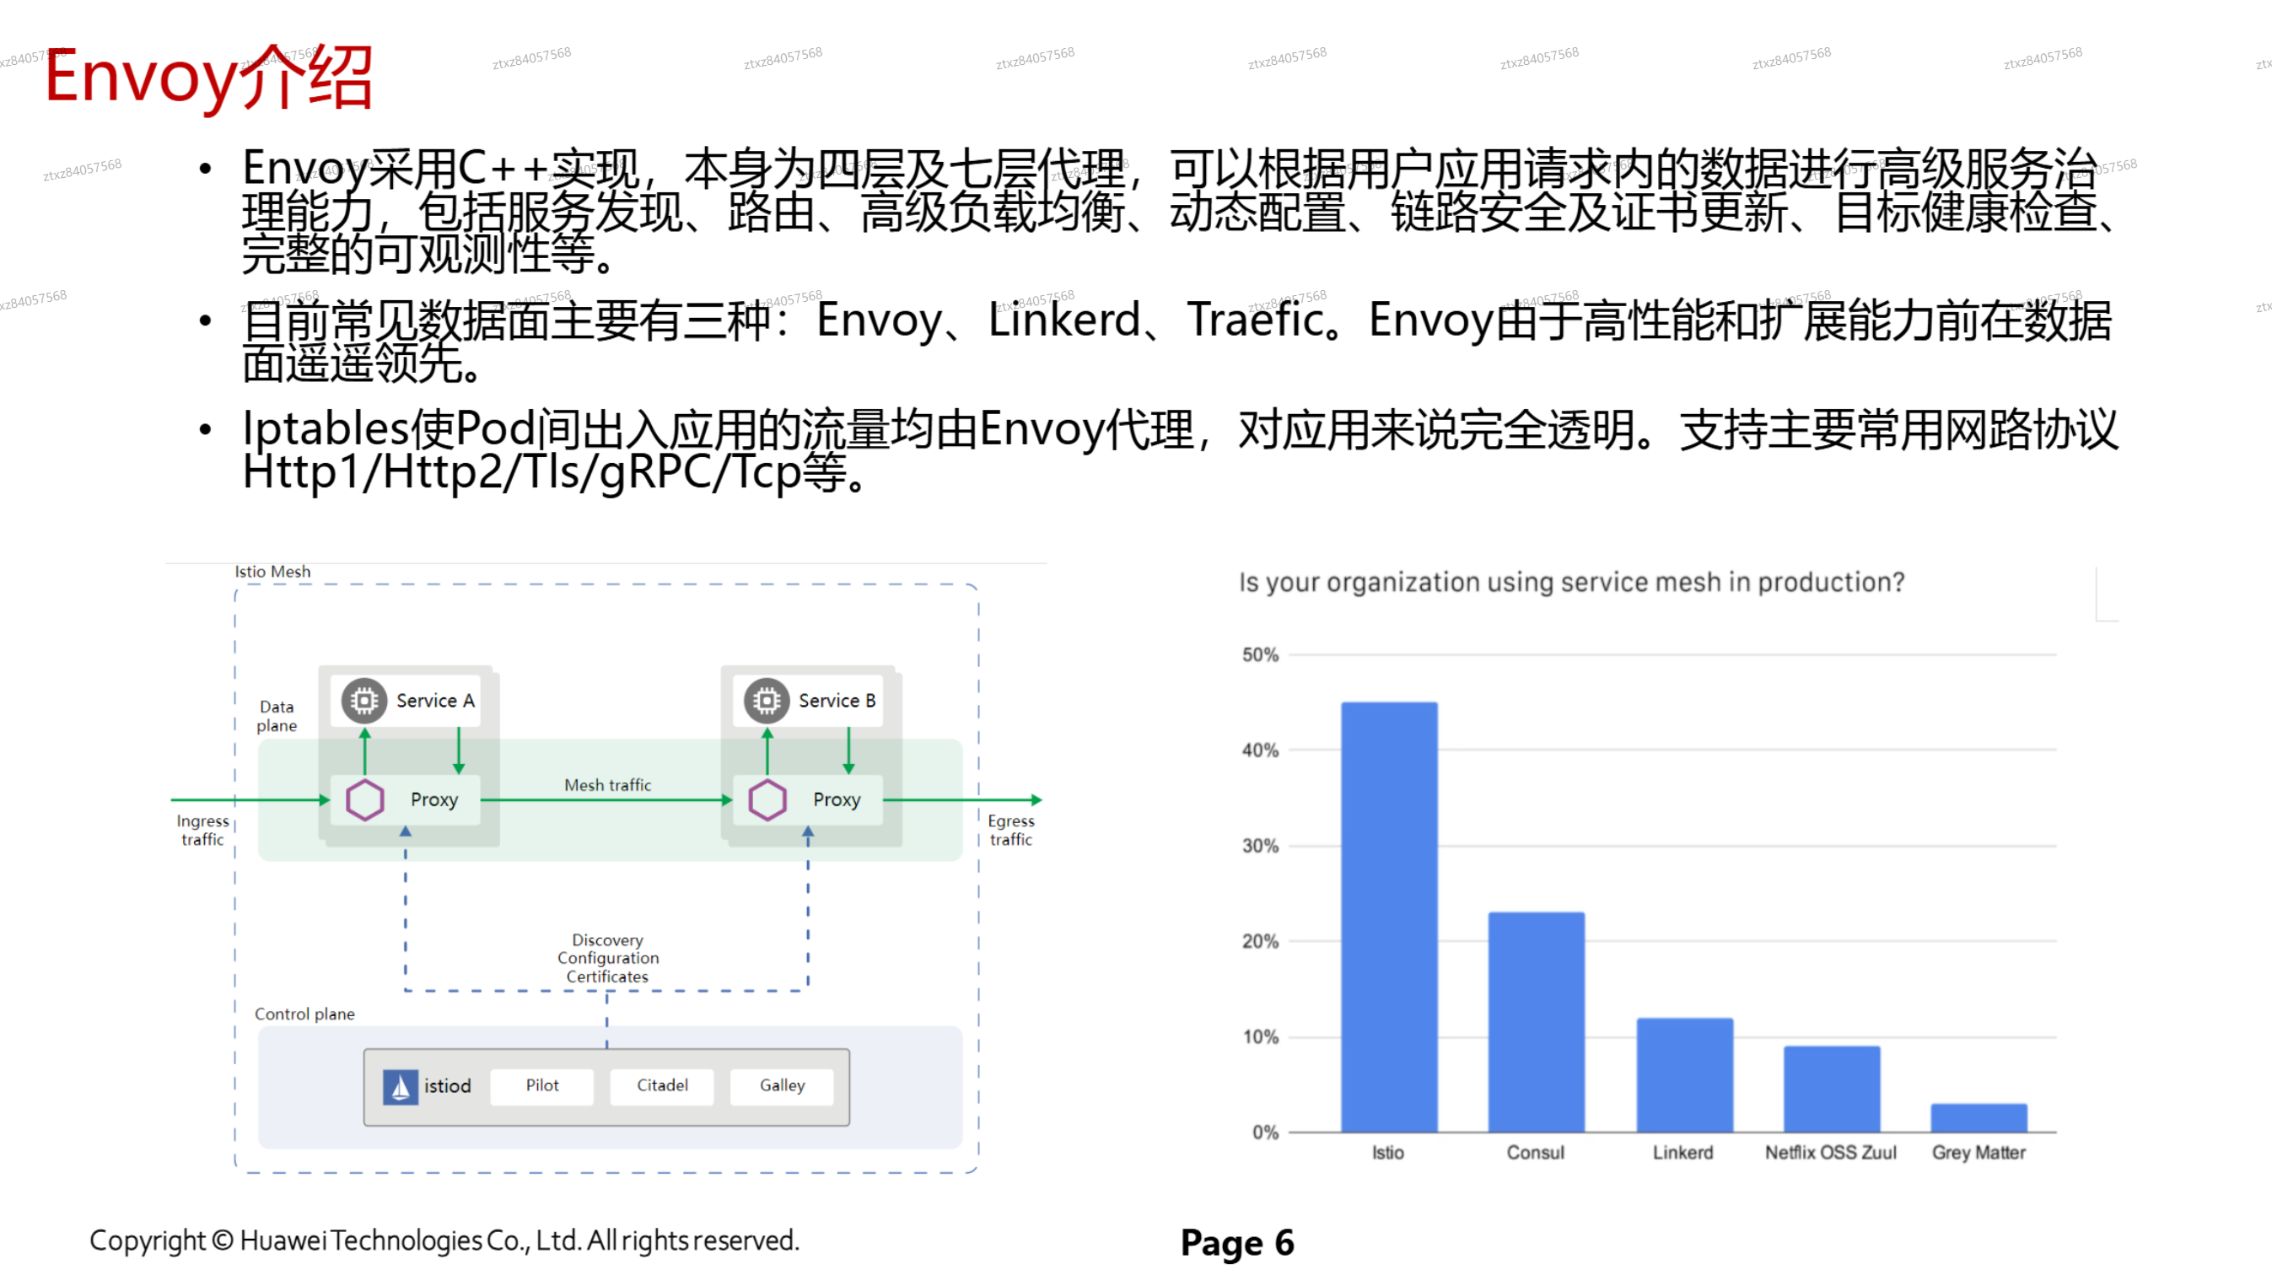Click the Grey Matter bar

click(x=1978, y=1117)
